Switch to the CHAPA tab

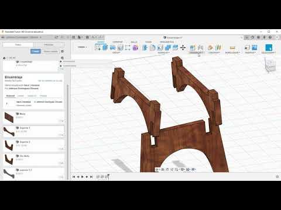click(148, 42)
